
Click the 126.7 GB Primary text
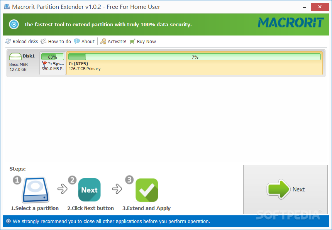pyautogui.click(x=85, y=69)
